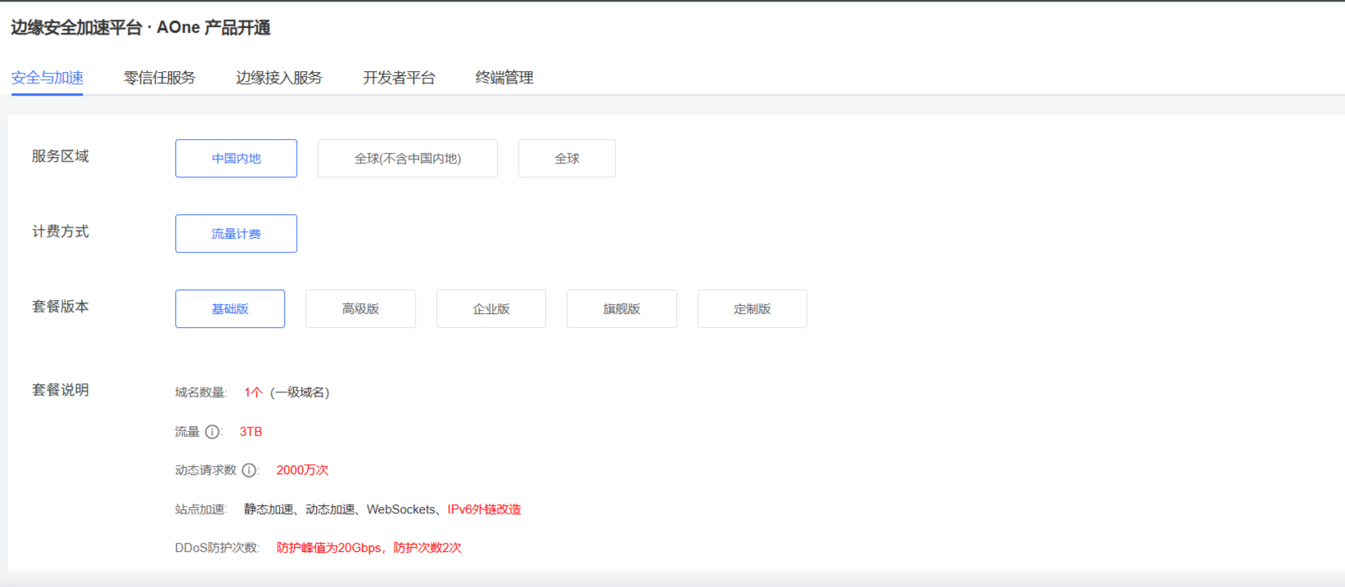Switch to the 边缘接入服务 tab
The width and height of the screenshot is (1345, 587).
click(279, 78)
